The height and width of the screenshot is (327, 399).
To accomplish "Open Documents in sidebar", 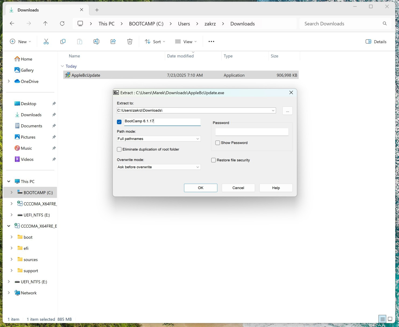I will (x=29, y=126).
